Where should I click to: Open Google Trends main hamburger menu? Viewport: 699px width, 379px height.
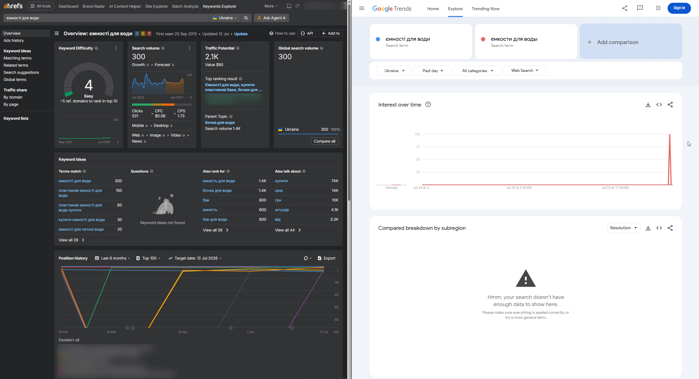[362, 9]
